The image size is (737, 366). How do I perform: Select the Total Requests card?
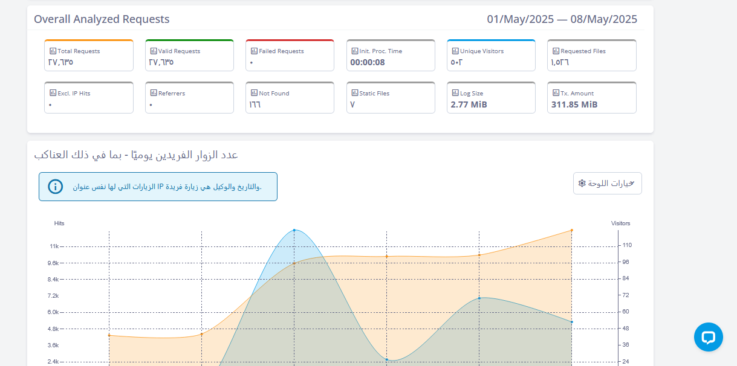point(89,56)
